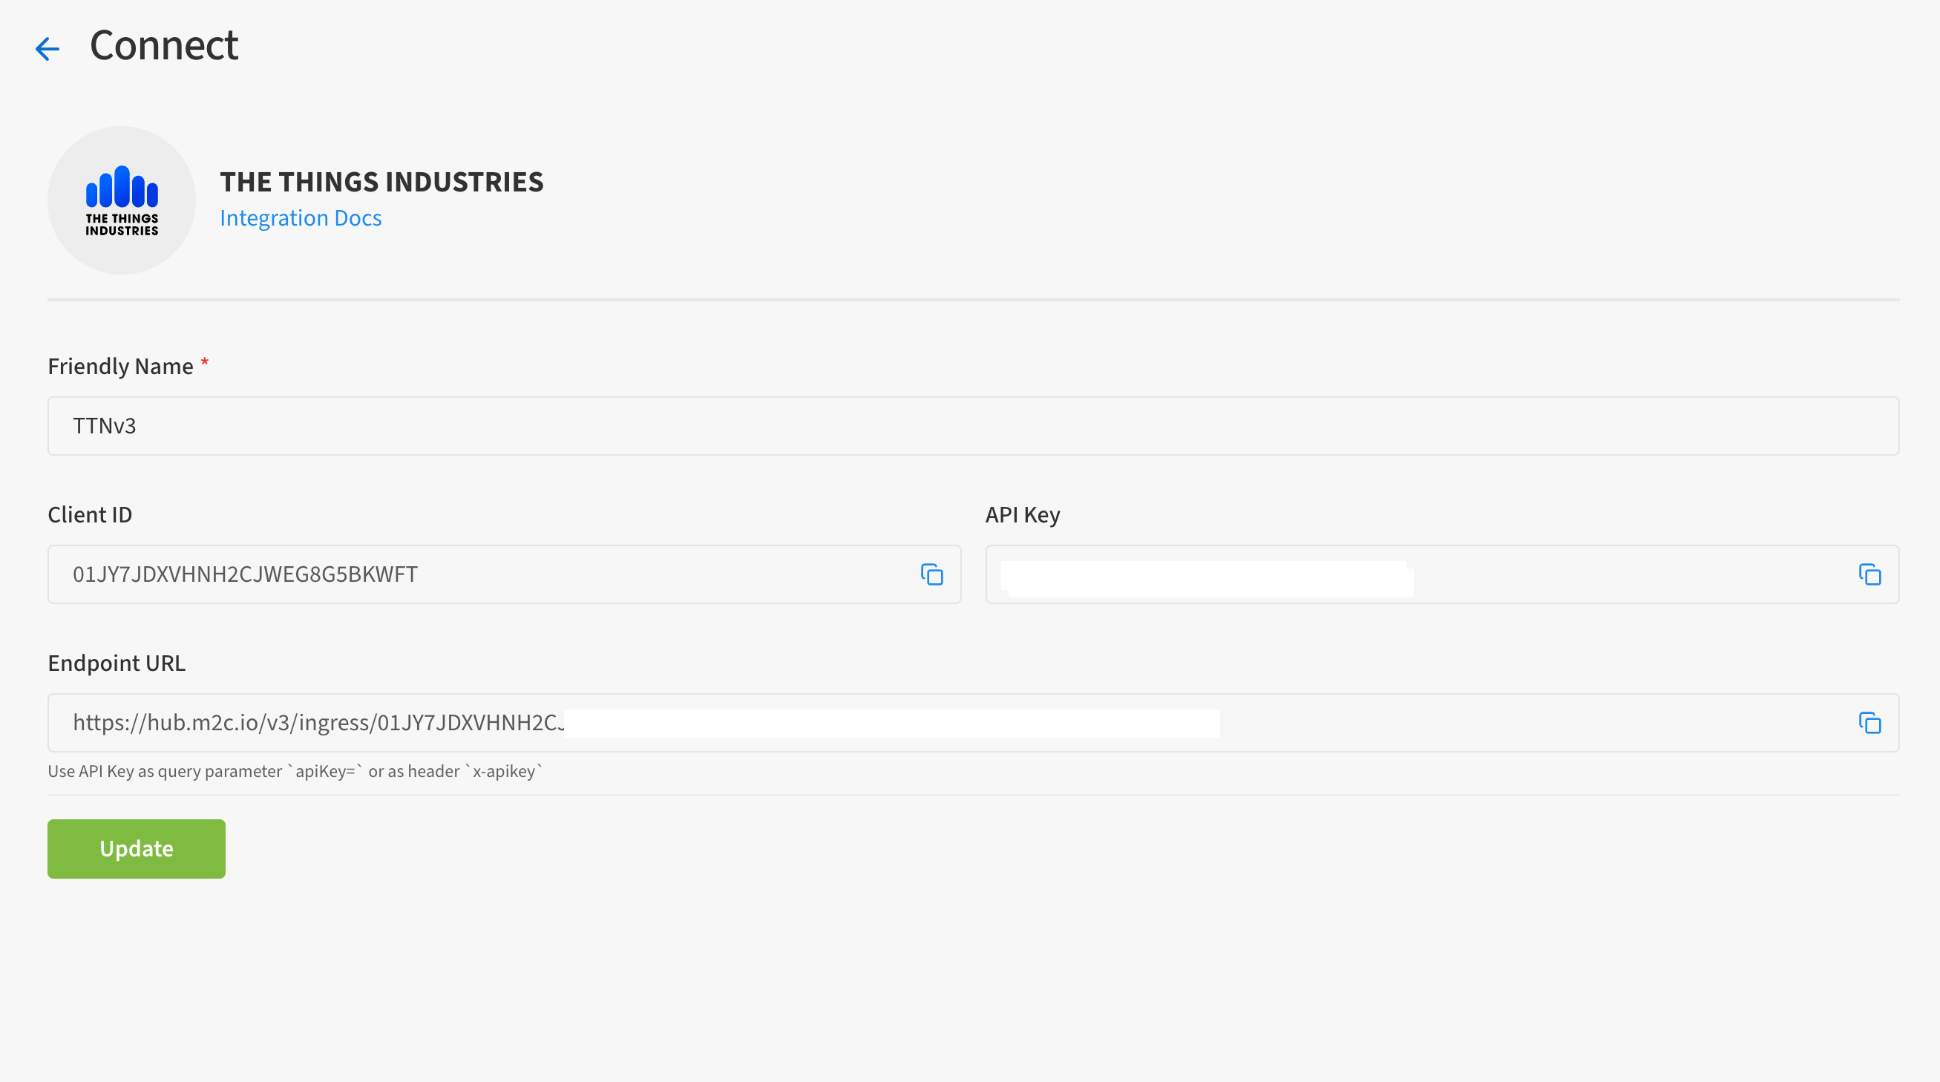This screenshot has width=1940, height=1082.
Task: Click the Endpoint URL label
Action: click(x=116, y=663)
